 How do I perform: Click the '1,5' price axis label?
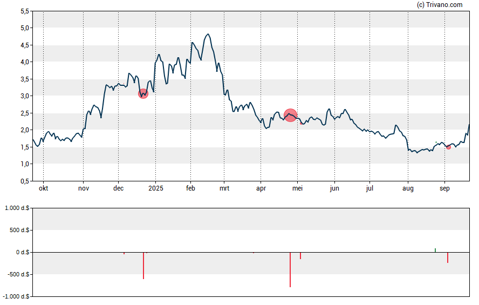tap(25, 147)
